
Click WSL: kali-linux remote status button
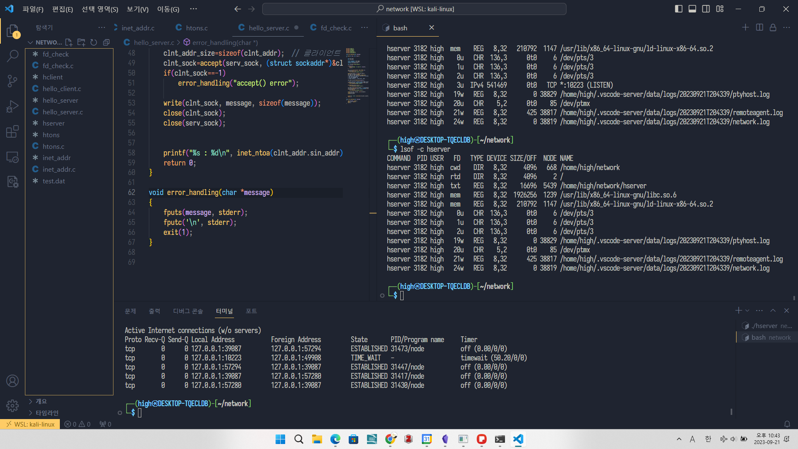(30, 424)
